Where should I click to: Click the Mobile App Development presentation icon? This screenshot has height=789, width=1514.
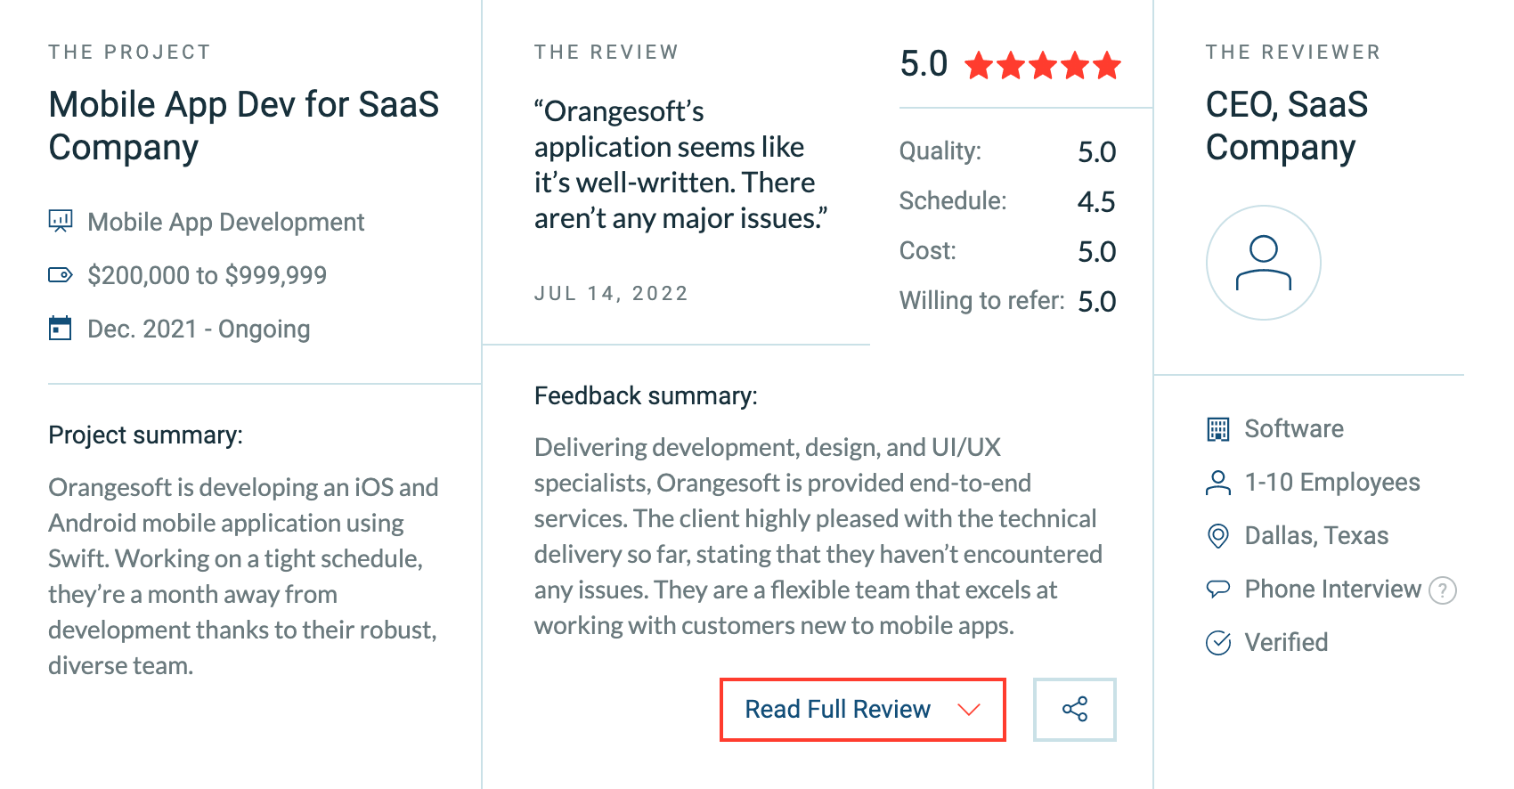tap(61, 221)
